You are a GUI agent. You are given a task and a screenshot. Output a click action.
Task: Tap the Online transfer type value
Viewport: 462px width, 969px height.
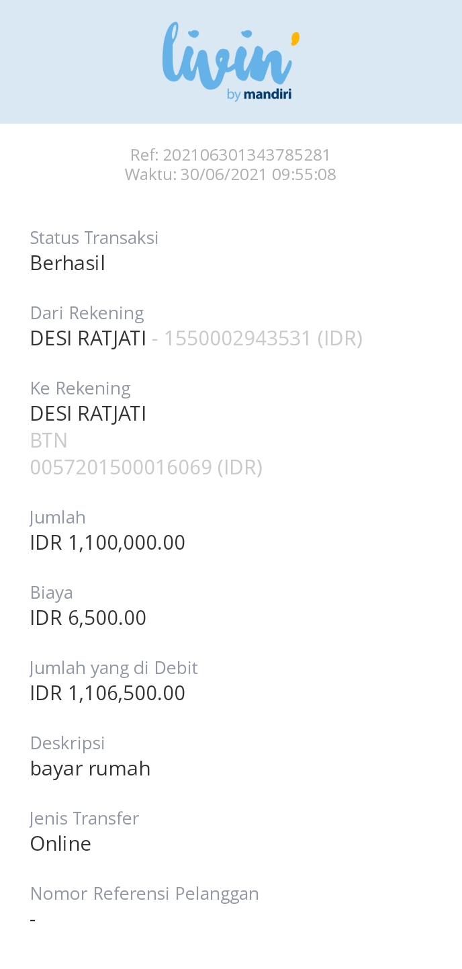(x=60, y=844)
